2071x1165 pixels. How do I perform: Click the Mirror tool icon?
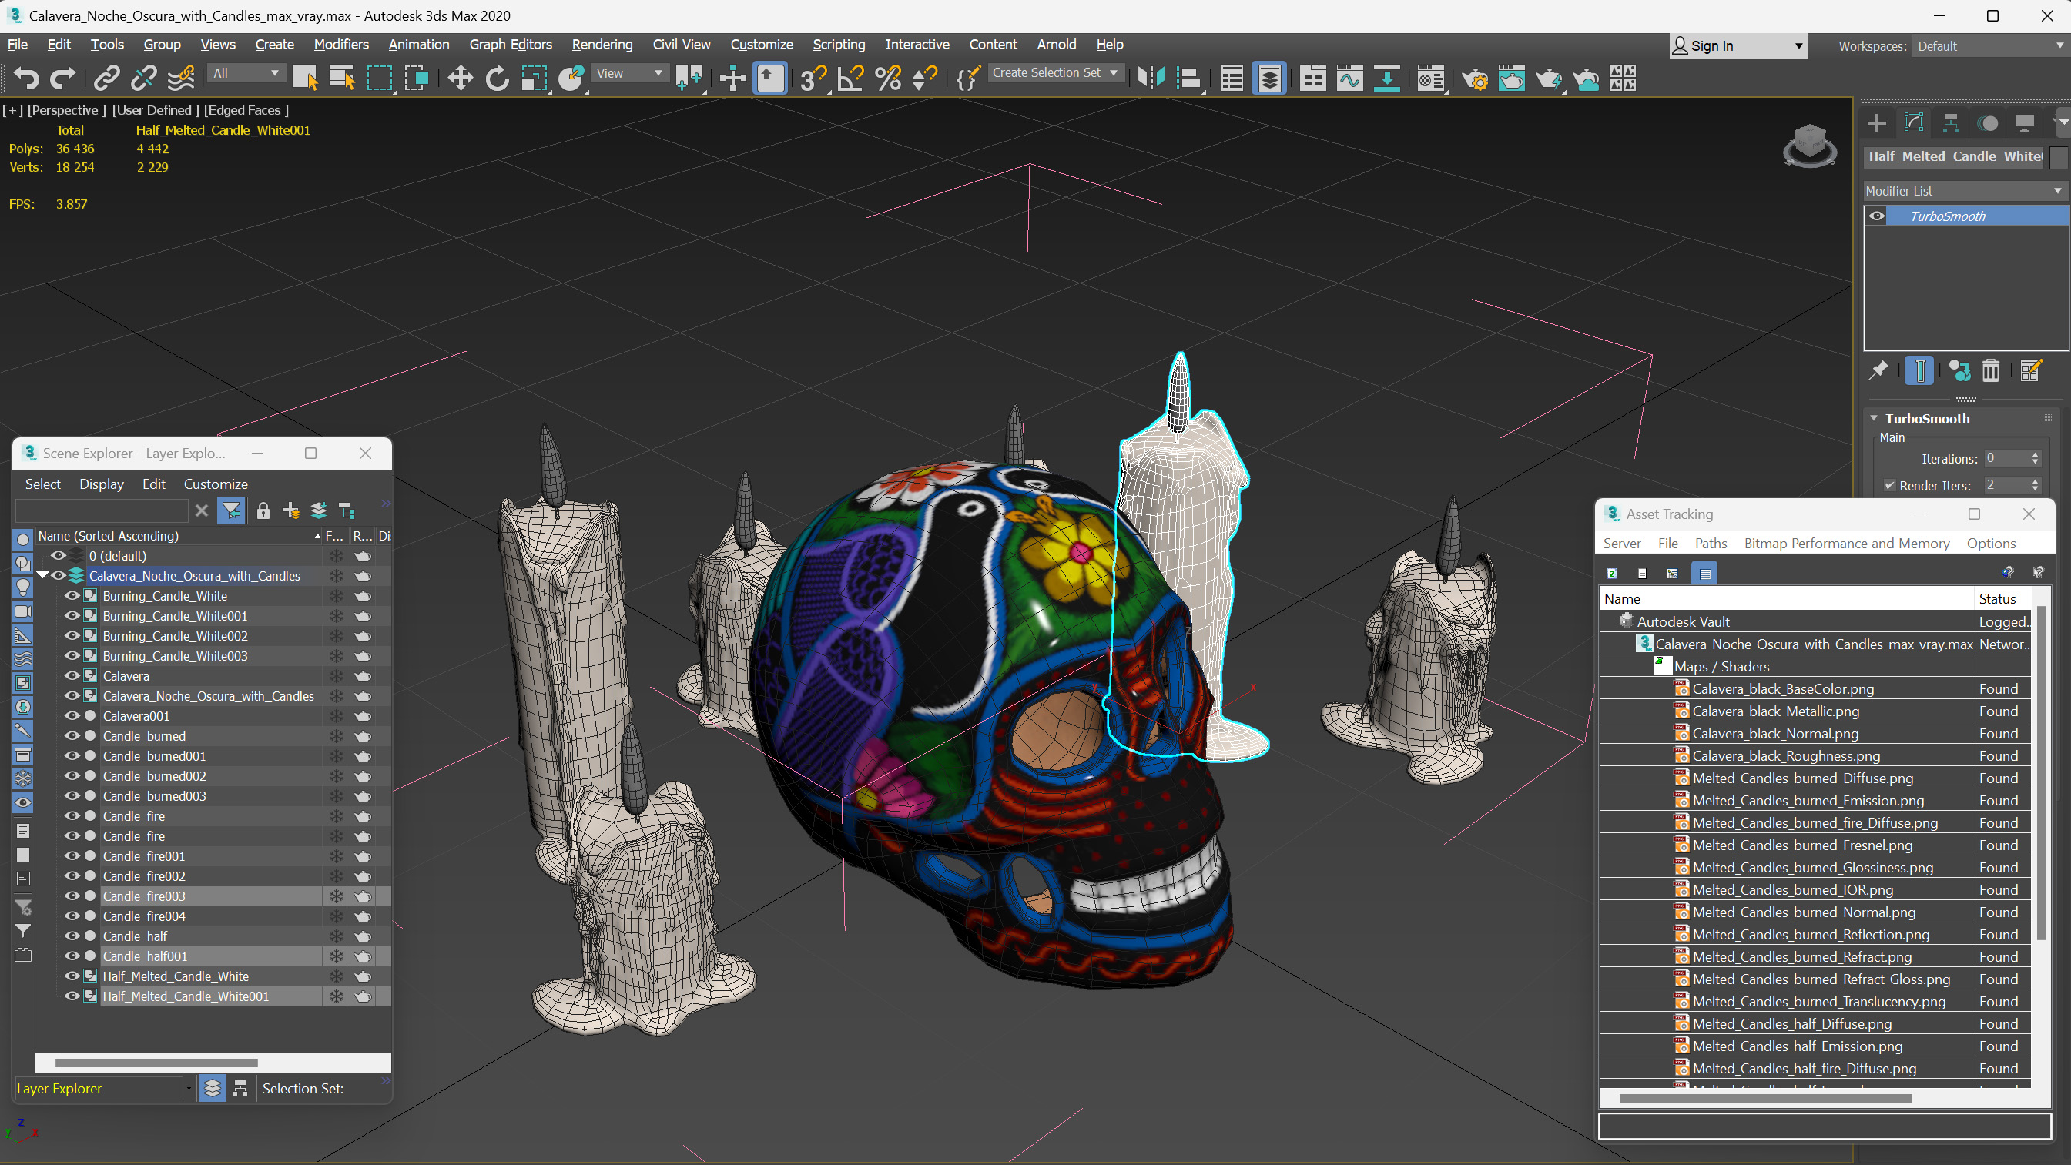point(1151,78)
